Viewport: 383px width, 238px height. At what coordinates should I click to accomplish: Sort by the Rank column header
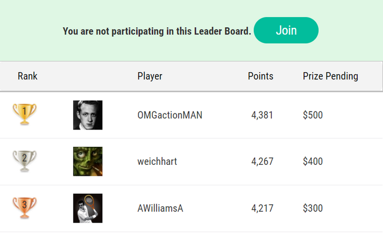[27, 76]
